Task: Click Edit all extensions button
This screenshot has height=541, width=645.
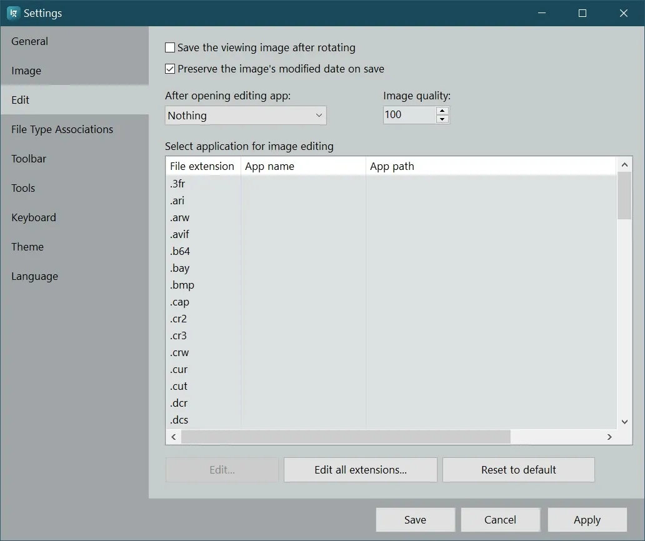Action: [x=361, y=470]
